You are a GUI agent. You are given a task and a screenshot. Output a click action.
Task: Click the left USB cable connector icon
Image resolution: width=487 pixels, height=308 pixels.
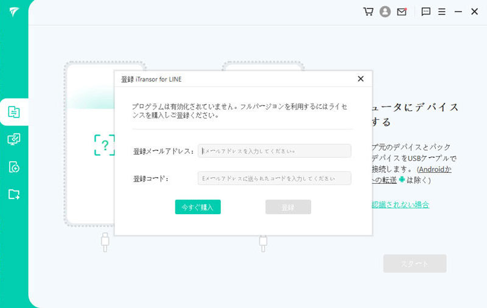(105, 242)
